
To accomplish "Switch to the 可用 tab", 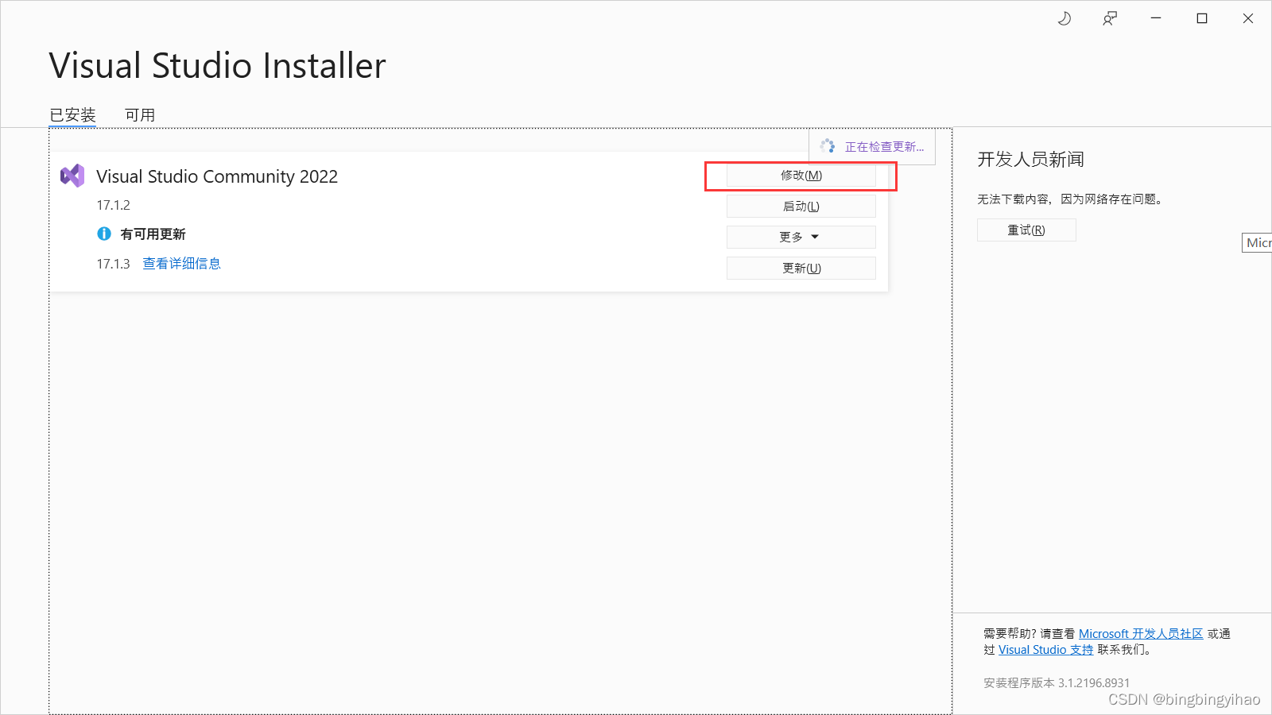I will click(140, 115).
